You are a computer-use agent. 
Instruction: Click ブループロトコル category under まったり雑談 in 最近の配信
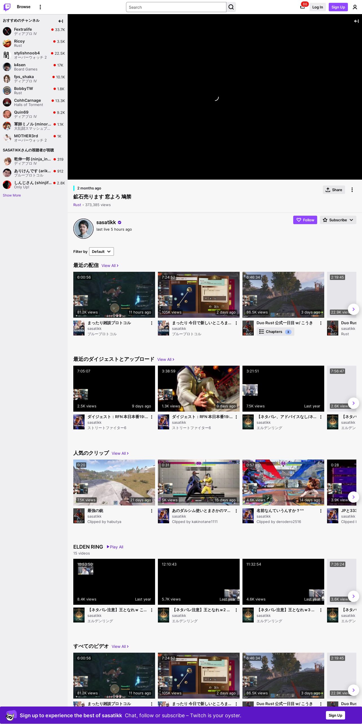click(x=102, y=334)
